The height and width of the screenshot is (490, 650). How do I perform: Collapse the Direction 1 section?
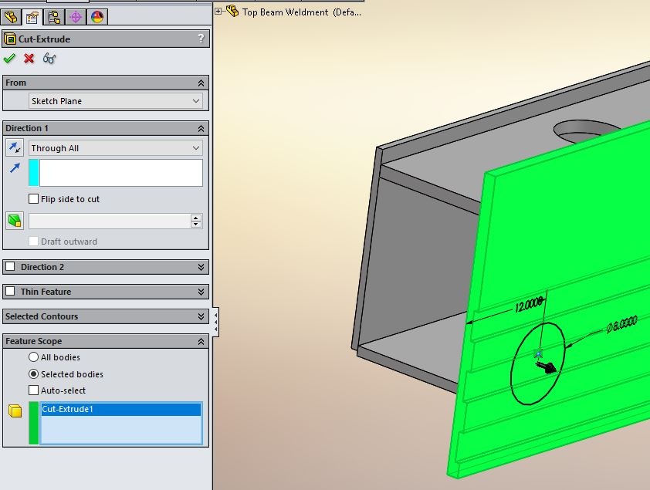click(201, 128)
